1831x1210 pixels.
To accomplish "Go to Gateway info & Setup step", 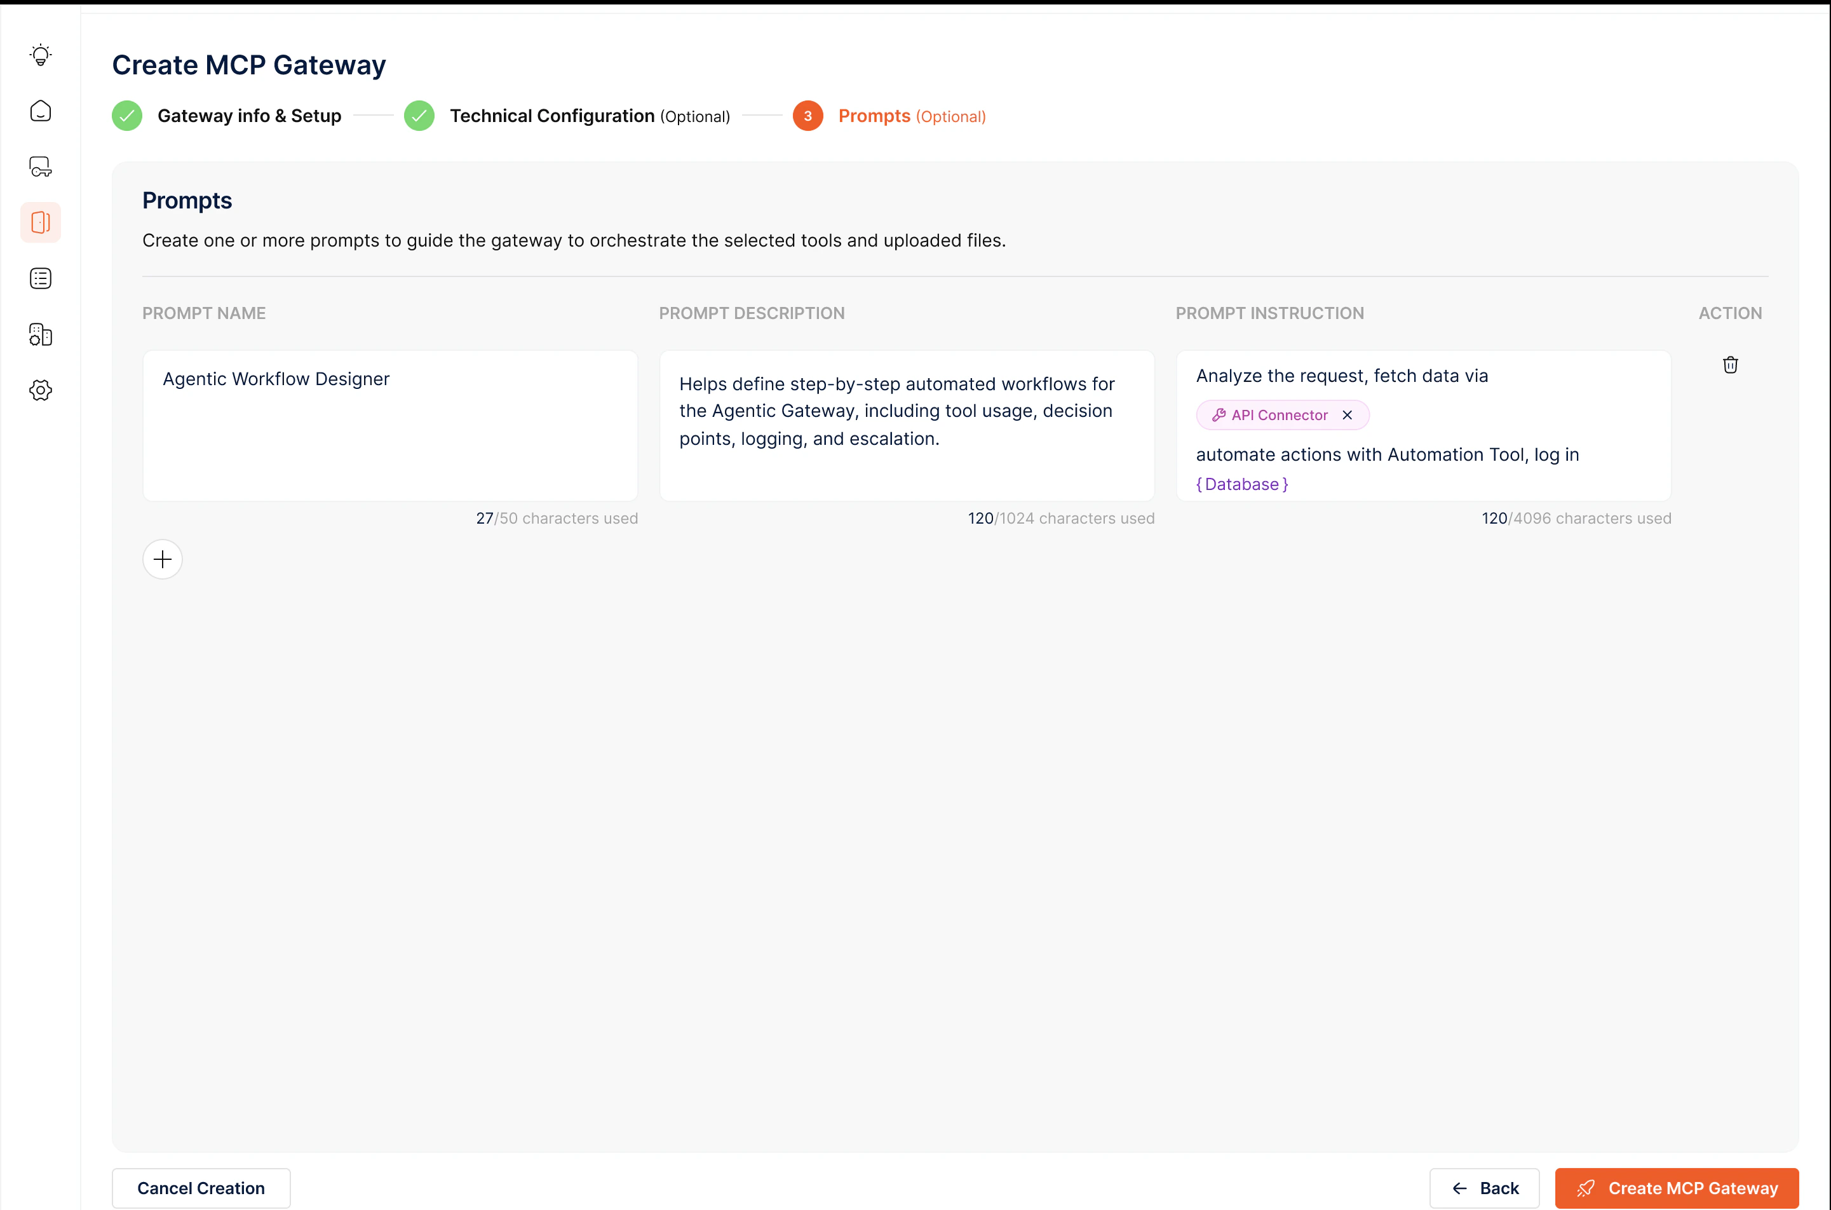I will [x=248, y=116].
